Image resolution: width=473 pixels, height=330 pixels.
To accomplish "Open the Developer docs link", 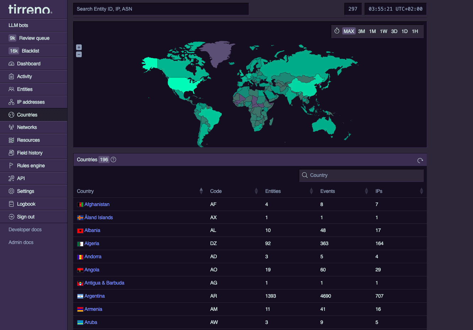I will pos(25,229).
